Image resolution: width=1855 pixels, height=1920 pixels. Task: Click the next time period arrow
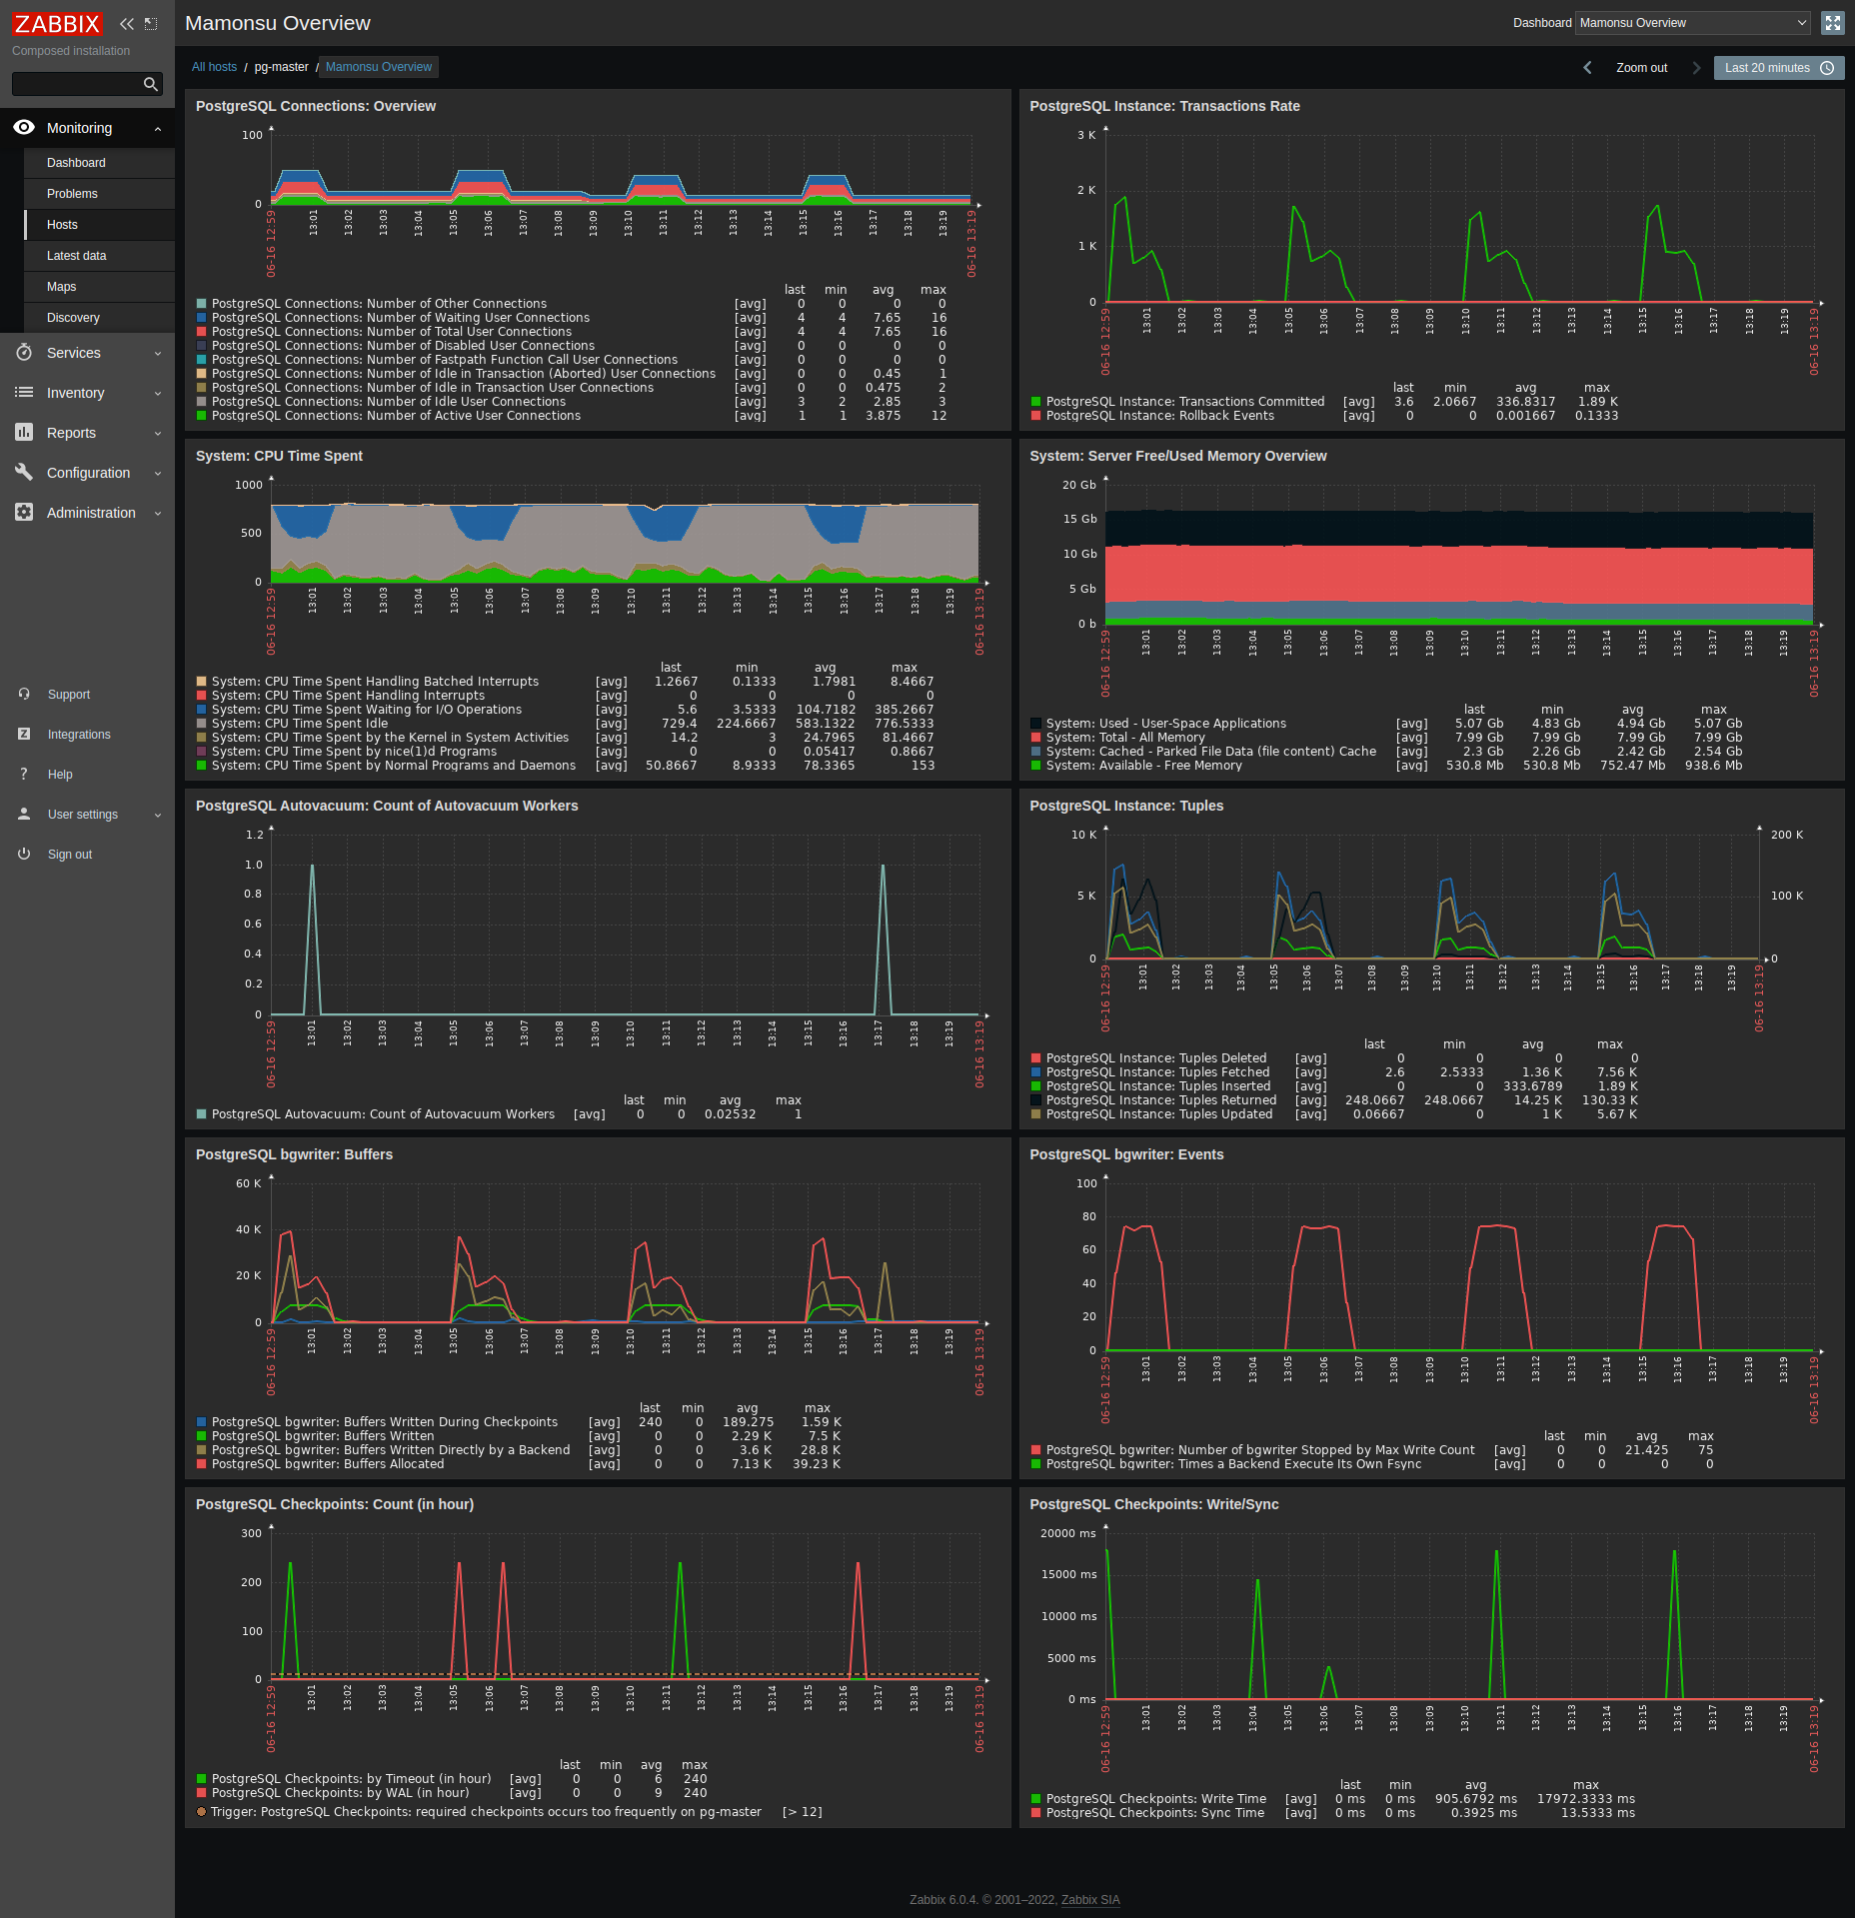[x=1695, y=68]
